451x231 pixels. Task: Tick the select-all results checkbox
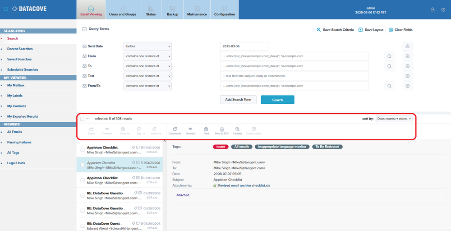(x=83, y=119)
